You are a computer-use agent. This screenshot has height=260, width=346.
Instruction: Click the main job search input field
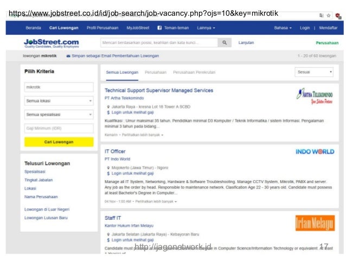coord(159,42)
